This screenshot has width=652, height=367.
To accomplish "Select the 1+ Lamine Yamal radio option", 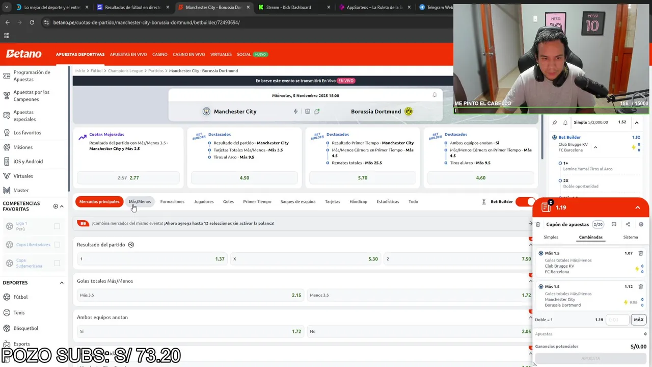I will pyautogui.click(x=560, y=163).
